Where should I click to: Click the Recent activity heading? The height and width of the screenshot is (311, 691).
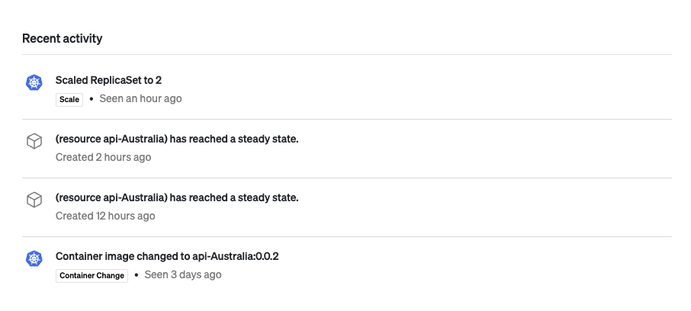[x=62, y=38]
